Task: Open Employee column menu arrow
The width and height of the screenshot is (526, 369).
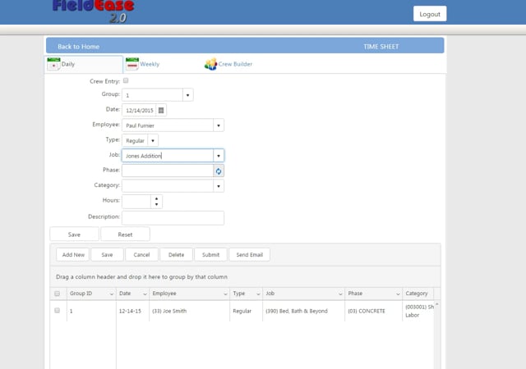Action: point(225,294)
